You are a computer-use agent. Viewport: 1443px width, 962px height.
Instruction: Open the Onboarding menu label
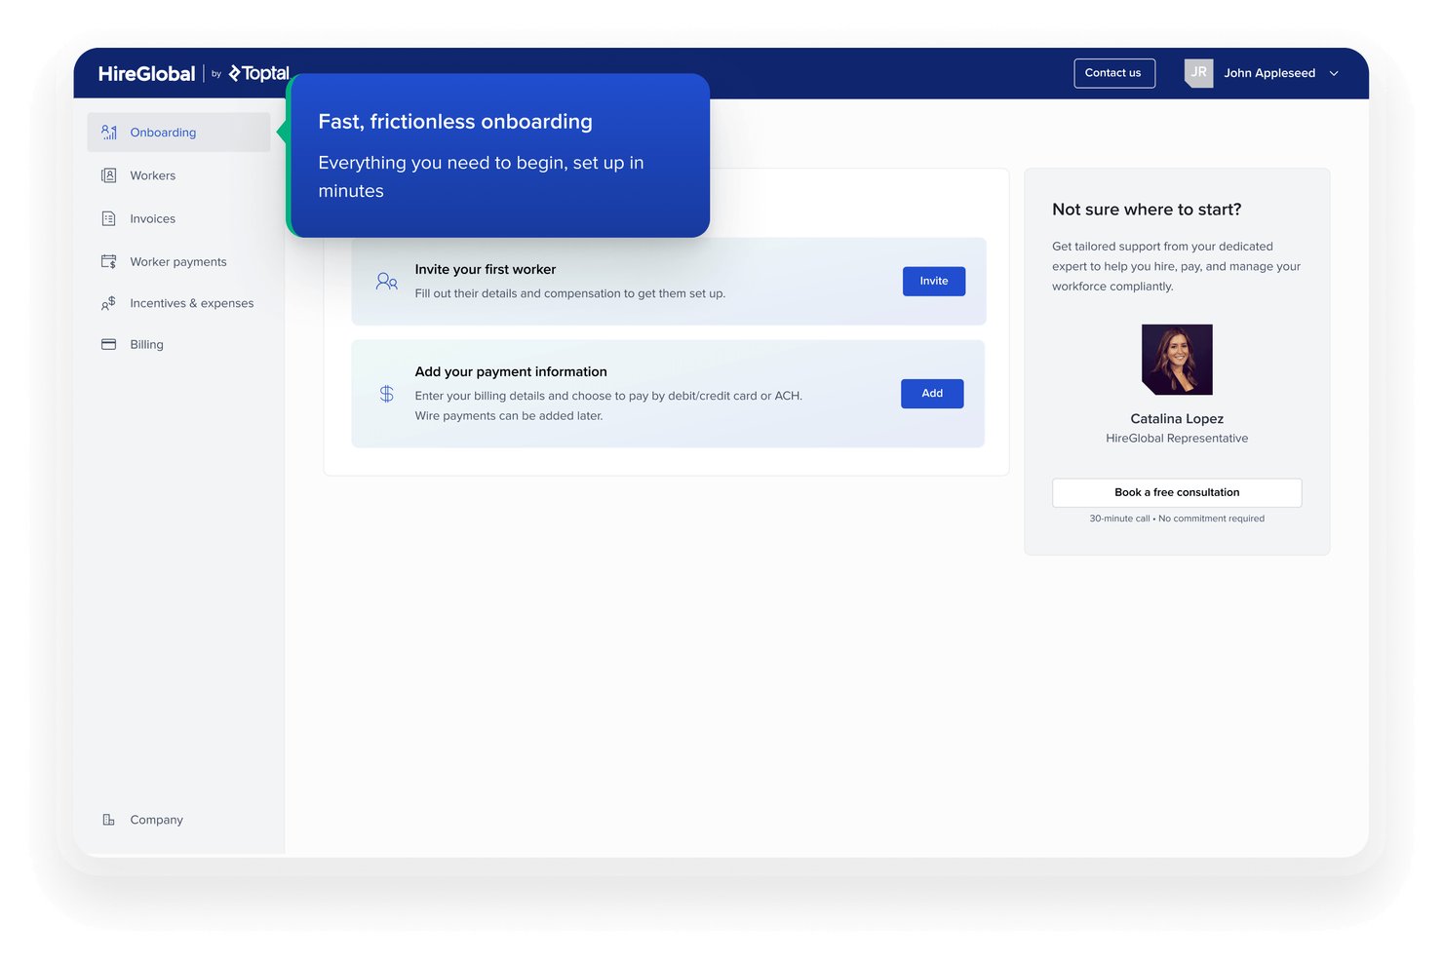pyautogui.click(x=163, y=133)
